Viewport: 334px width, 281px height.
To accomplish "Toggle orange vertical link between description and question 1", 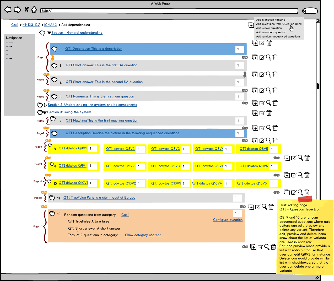I will tap(53, 57).
